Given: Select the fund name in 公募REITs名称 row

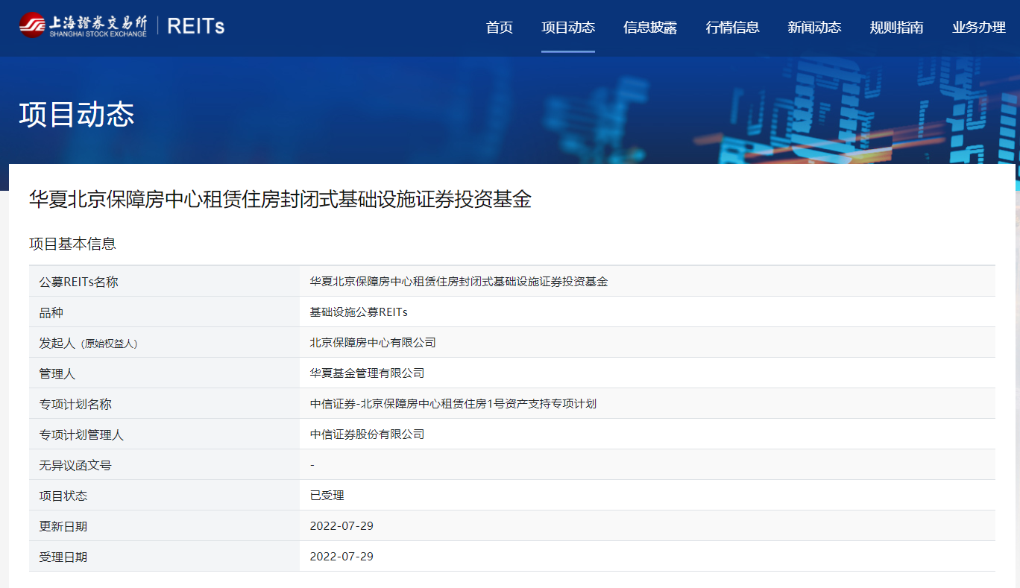Looking at the screenshot, I should [459, 282].
